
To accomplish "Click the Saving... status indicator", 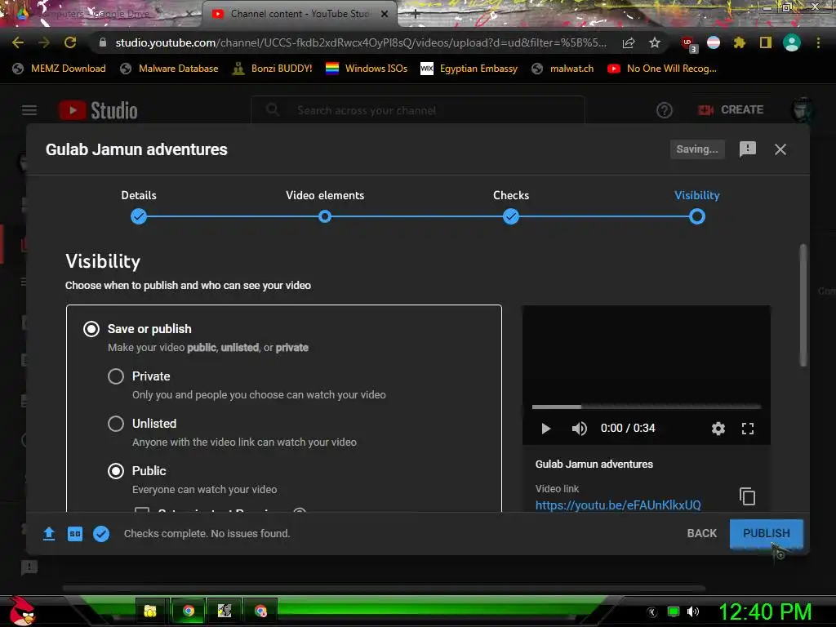I will pyautogui.click(x=697, y=149).
